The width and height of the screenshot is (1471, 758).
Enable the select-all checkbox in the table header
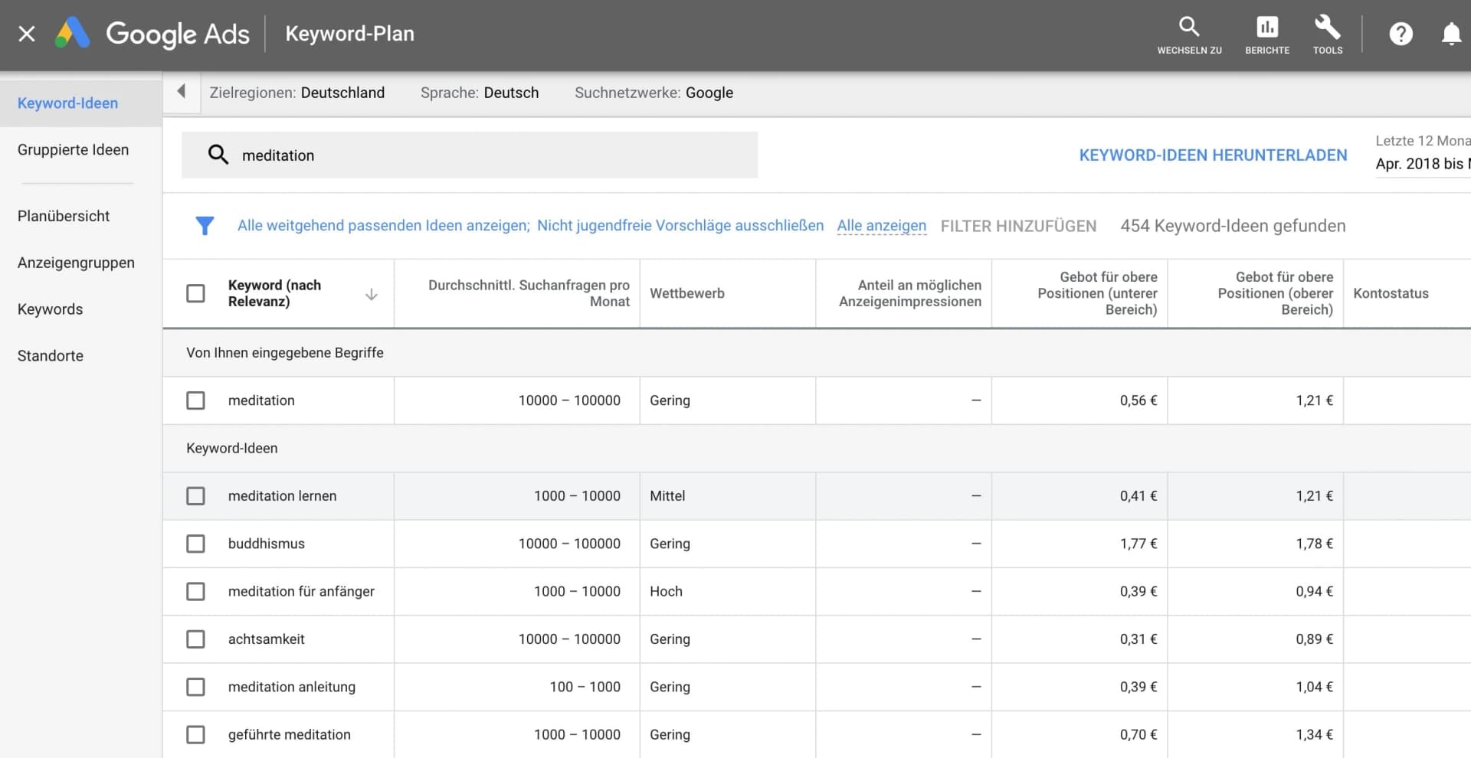196,293
